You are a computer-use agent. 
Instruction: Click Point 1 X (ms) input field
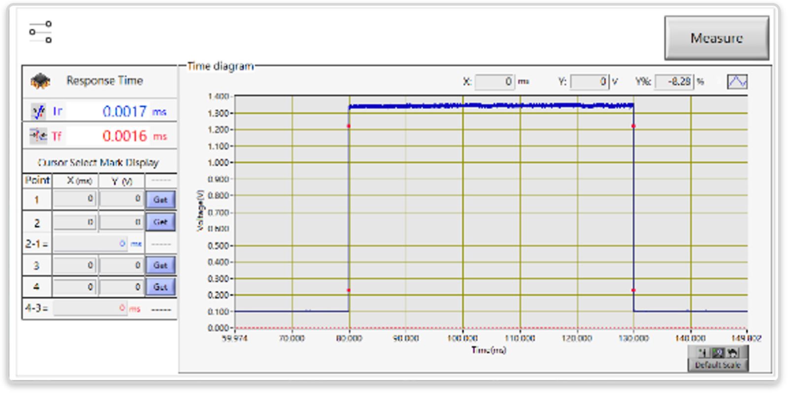[74, 198]
